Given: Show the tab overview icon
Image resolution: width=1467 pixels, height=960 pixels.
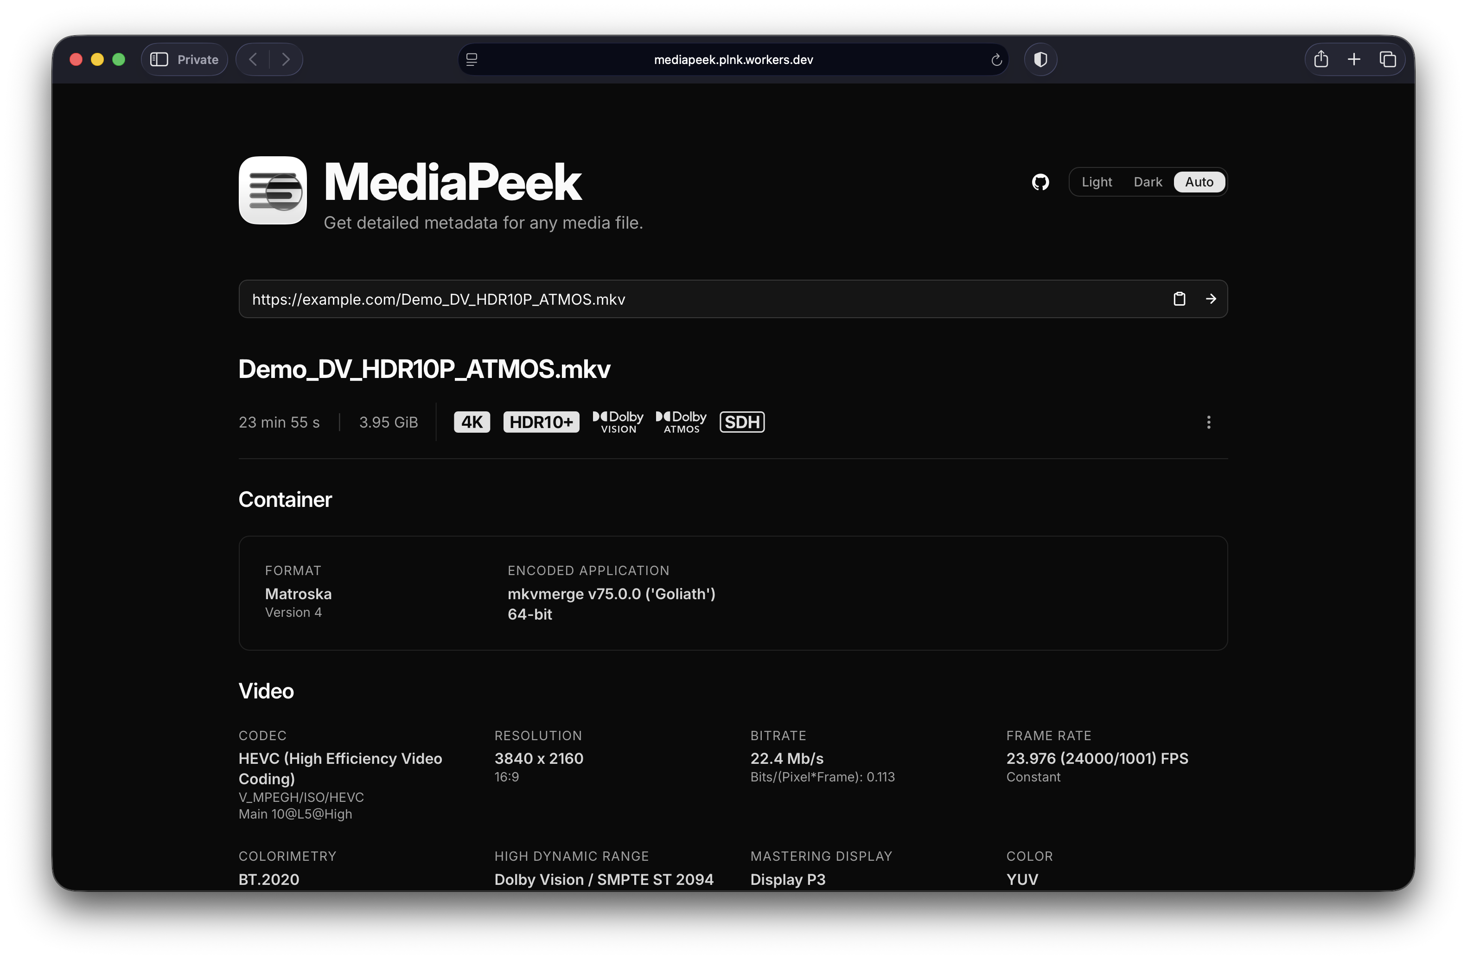Looking at the screenshot, I should coord(1388,59).
